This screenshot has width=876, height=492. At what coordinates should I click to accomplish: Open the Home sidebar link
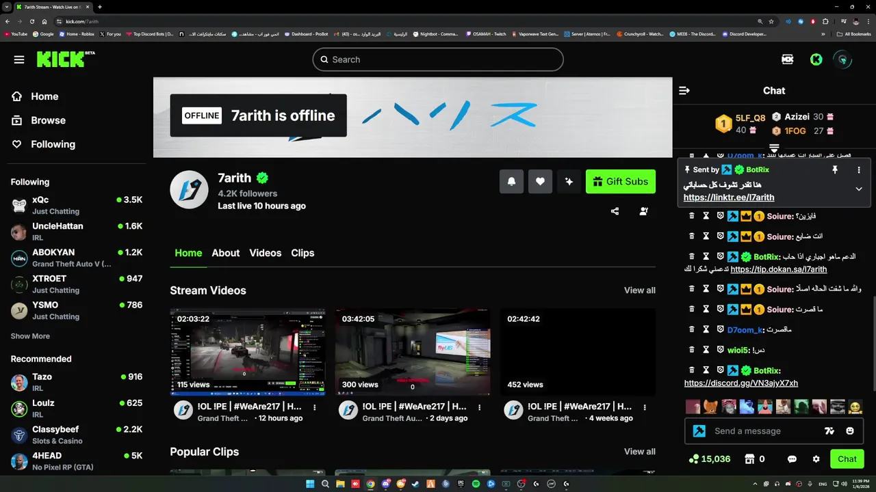[44, 96]
